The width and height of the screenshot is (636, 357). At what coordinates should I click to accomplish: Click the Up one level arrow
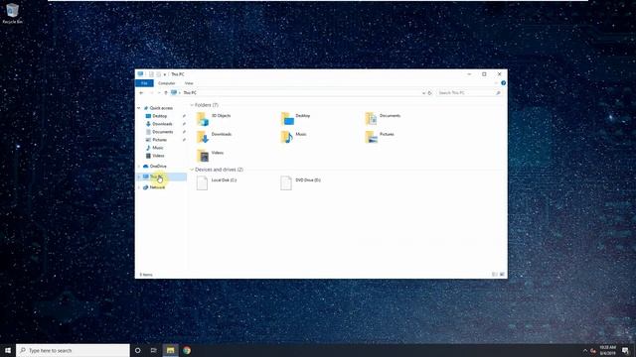pyautogui.click(x=166, y=92)
